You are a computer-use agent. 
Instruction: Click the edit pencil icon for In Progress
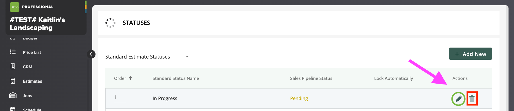pos(458,99)
